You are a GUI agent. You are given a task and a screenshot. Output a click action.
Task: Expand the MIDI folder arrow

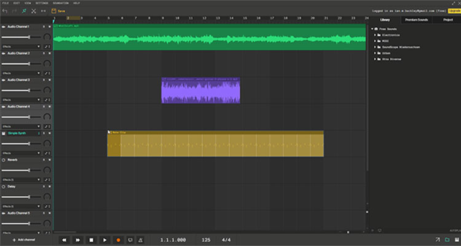pos(375,41)
